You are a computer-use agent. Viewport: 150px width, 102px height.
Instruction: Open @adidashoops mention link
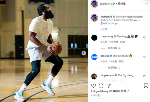109,23
